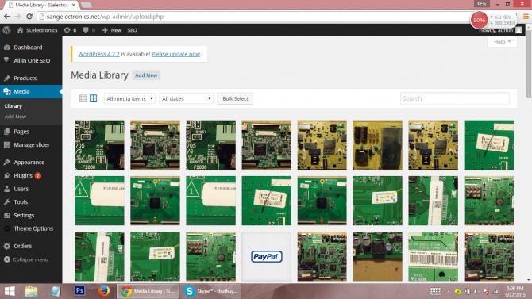Image resolution: width=532 pixels, height=299 pixels.
Task: Click SEO in the admin bar
Action: 132,30
